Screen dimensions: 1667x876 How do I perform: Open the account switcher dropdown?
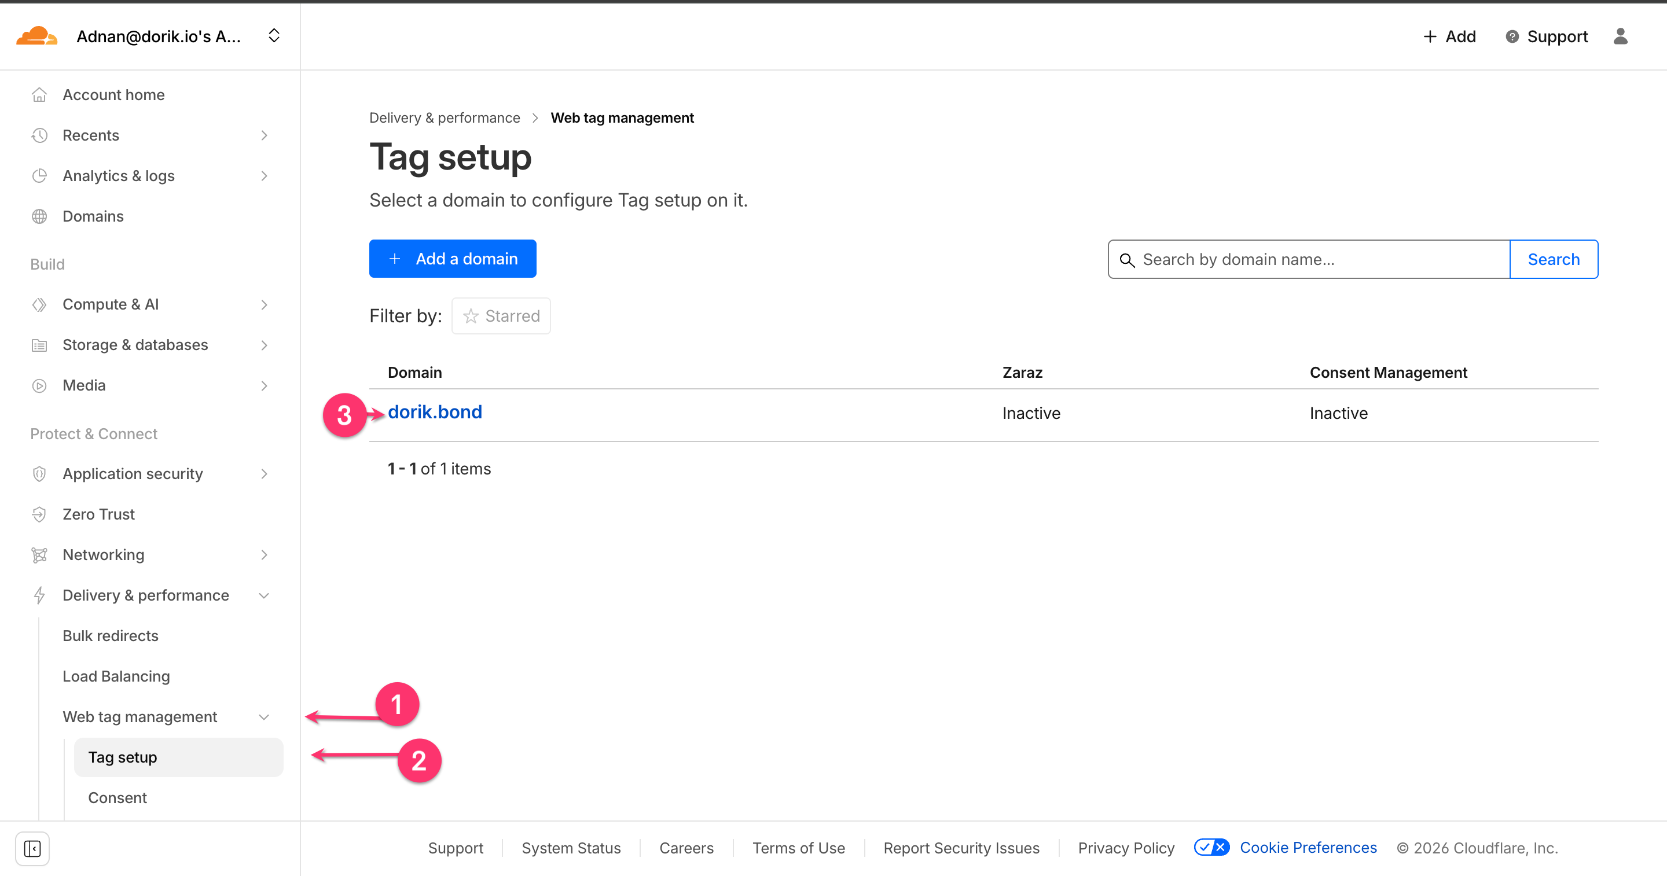click(x=274, y=35)
